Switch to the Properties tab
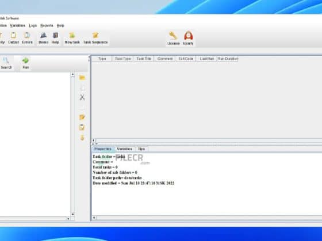Screen dimensions: 322x241 [103, 149]
